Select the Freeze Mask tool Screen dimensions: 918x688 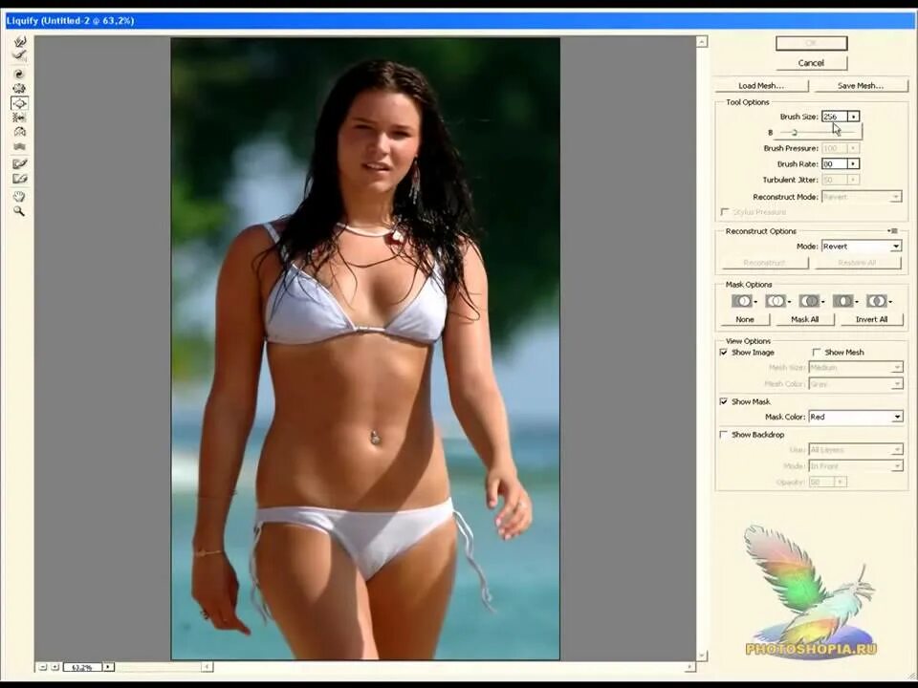19,164
